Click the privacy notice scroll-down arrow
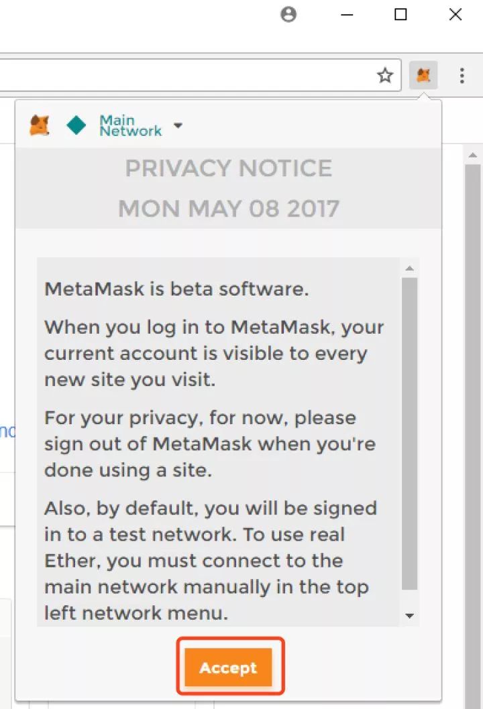 tap(410, 615)
